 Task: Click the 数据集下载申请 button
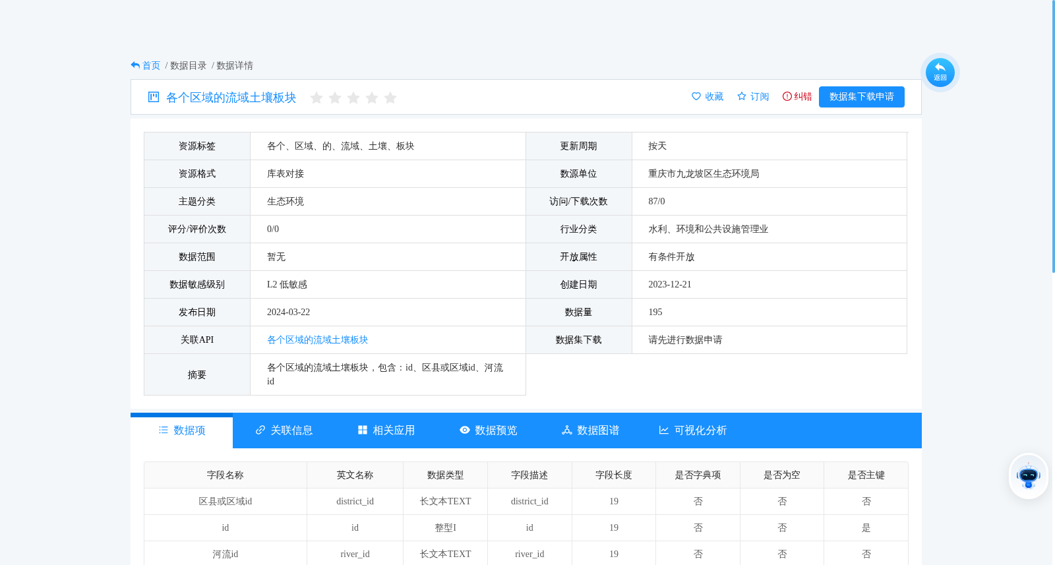click(x=862, y=97)
